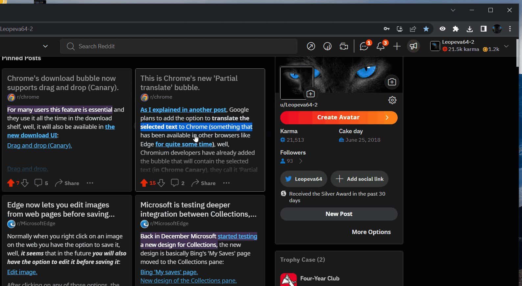Click the add banner image icon
Viewport: 522px width, 286px height.
(x=392, y=82)
